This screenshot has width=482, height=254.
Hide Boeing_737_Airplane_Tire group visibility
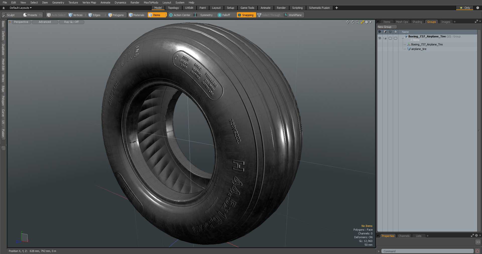pos(380,38)
